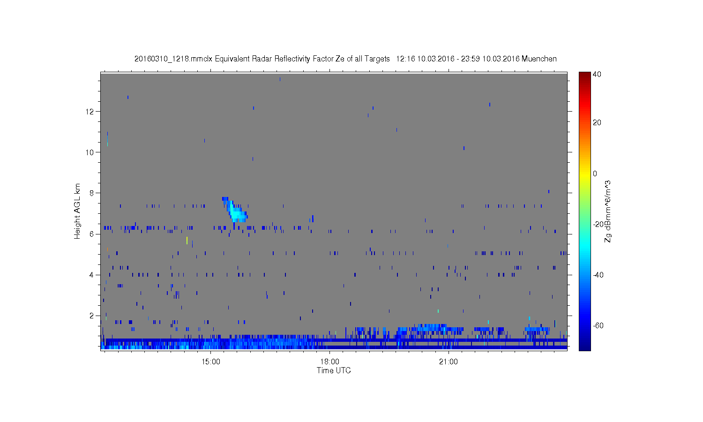Click the yellow-green echo just below 6 km
This screenshot has width=703, height=422.
pos(187,241)
